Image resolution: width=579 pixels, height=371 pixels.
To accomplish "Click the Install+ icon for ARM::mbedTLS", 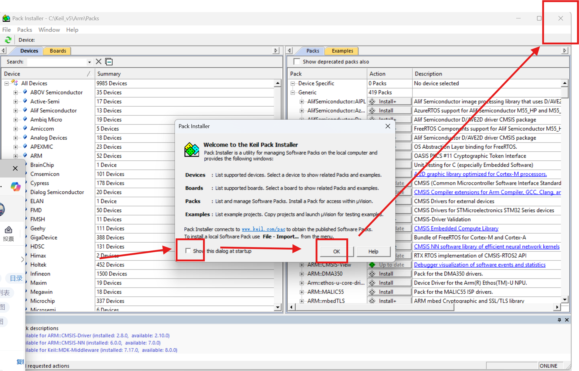I will 372,301.
